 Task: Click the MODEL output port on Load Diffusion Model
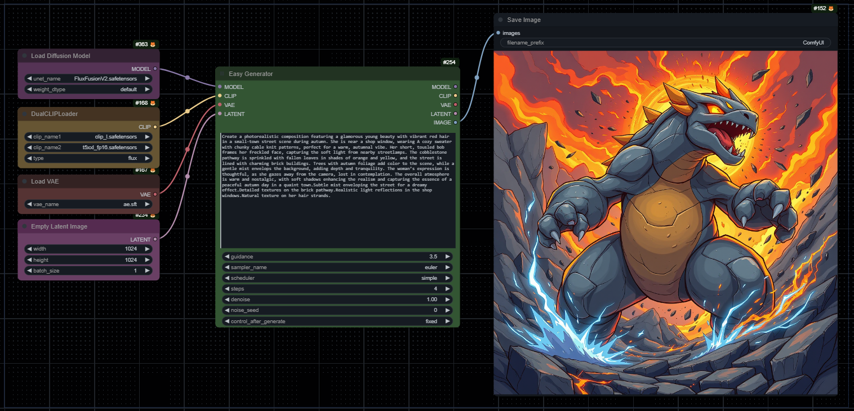pyautogui.click(x=155, y=69)
